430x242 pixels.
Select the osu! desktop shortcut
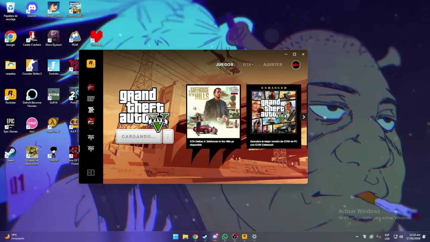pos(32,125)
